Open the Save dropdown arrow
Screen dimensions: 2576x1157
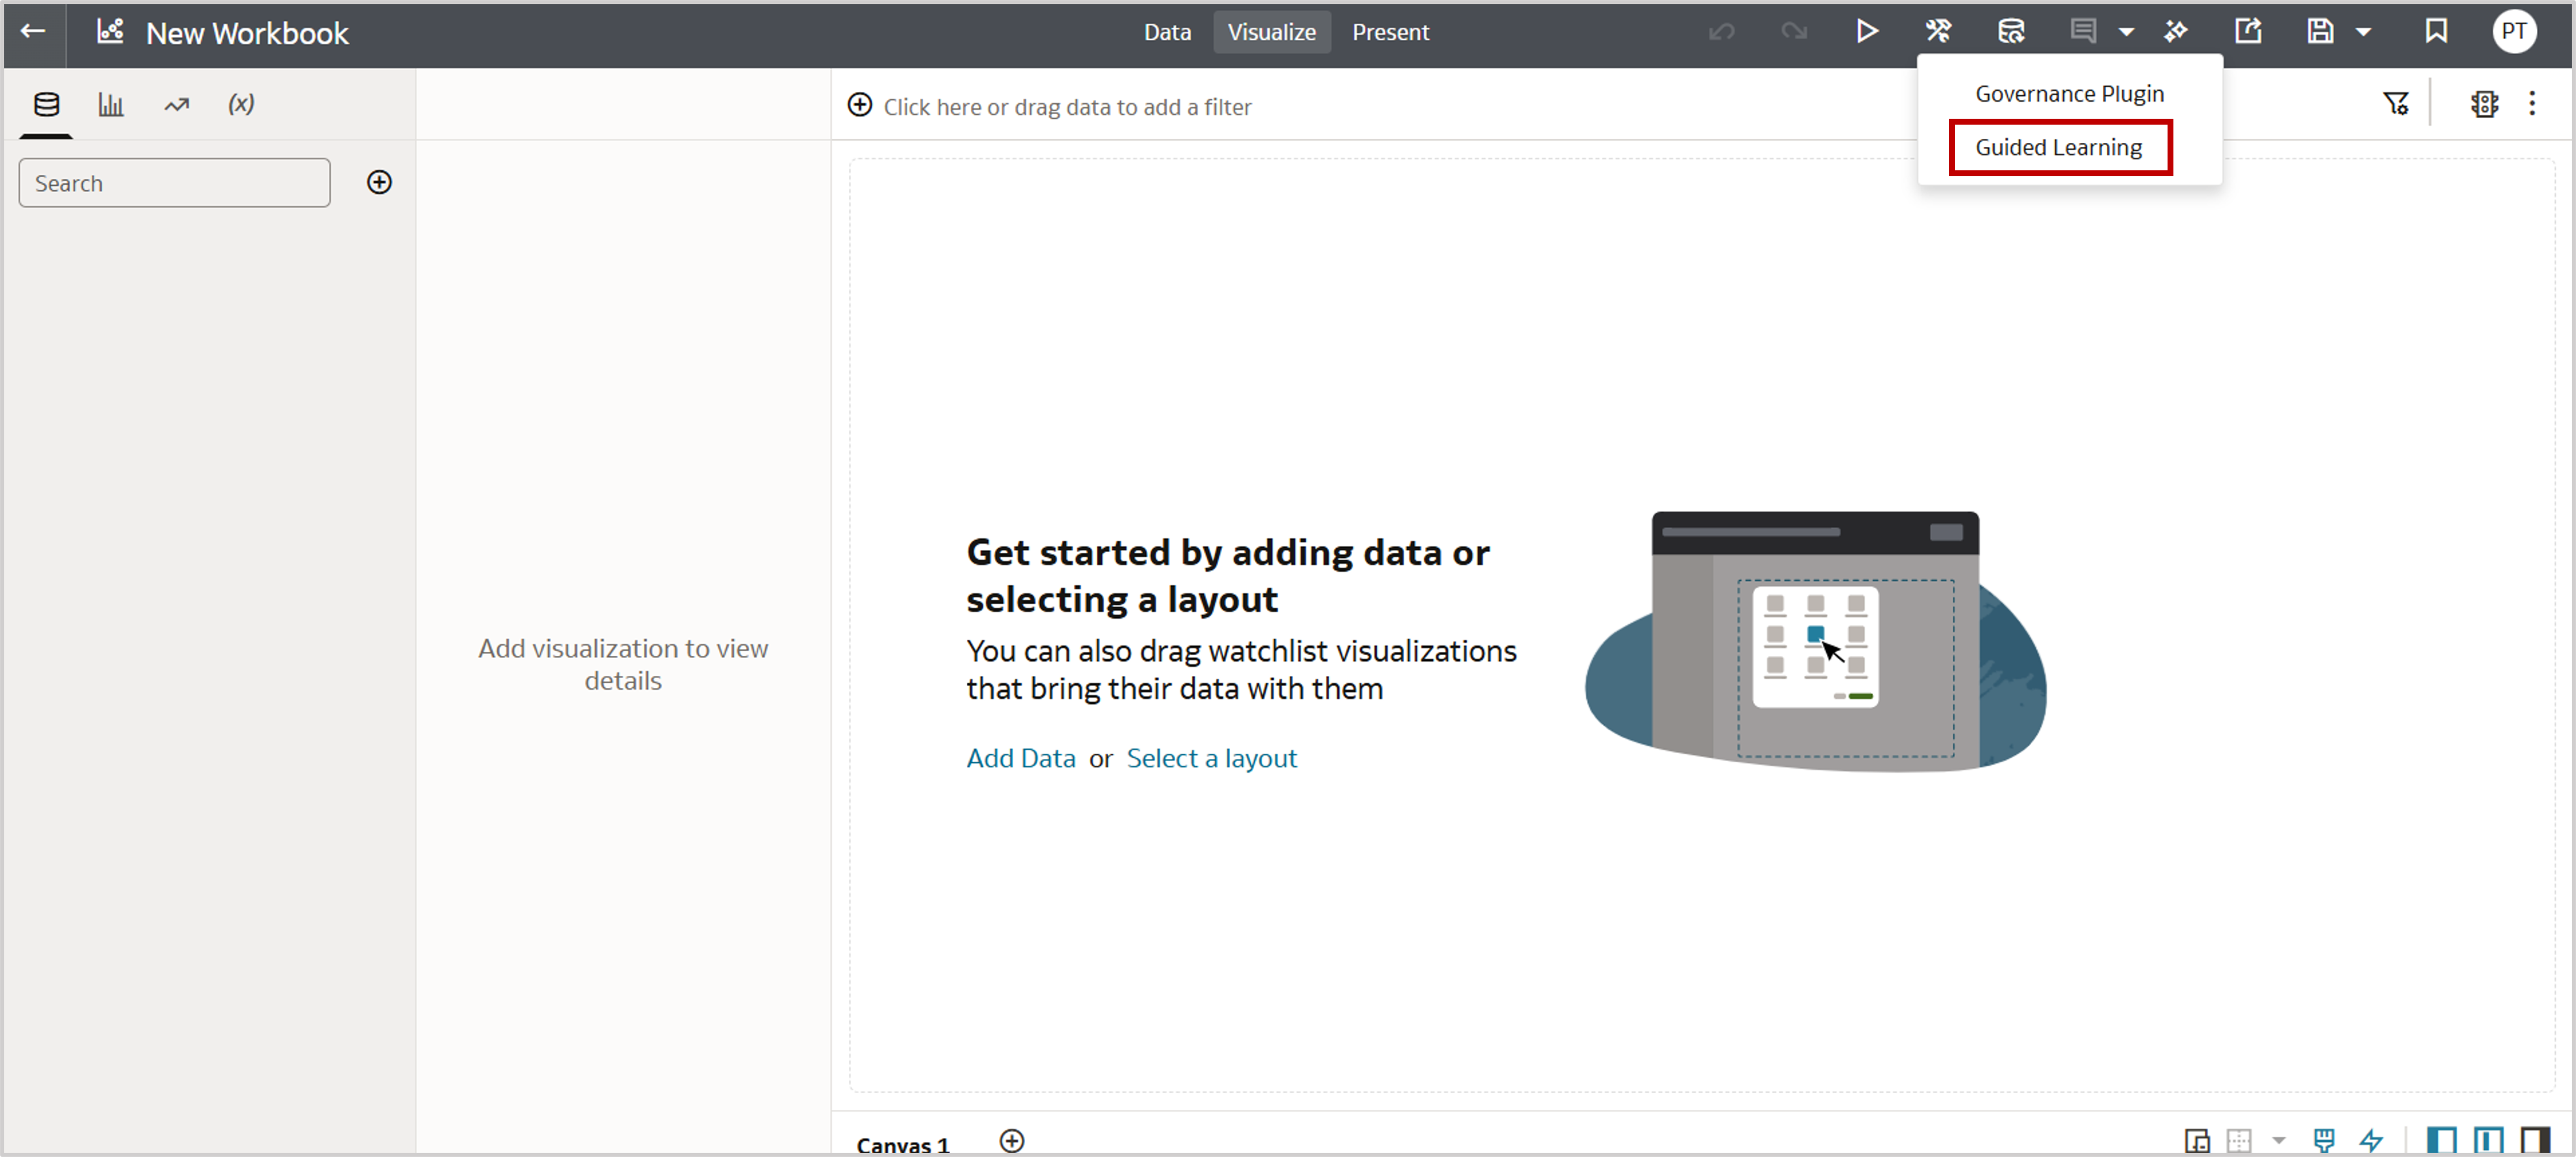point(2365,31)
